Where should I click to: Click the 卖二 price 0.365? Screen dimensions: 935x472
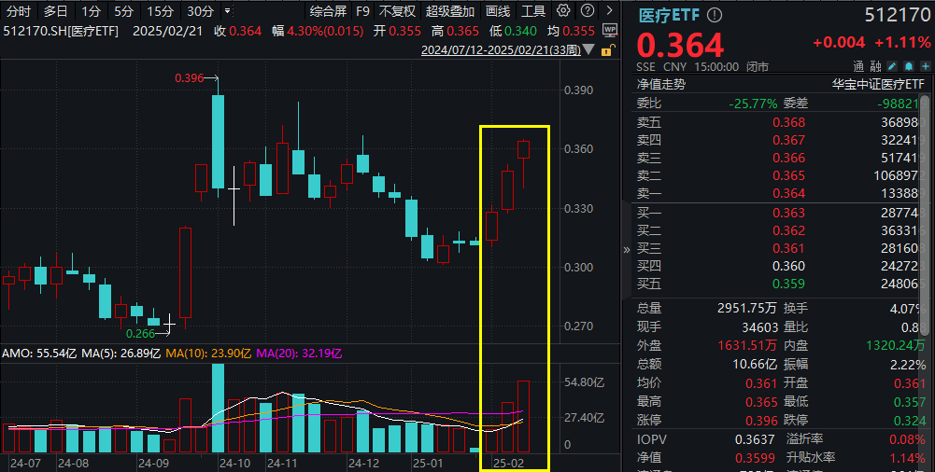coord(788,176)
